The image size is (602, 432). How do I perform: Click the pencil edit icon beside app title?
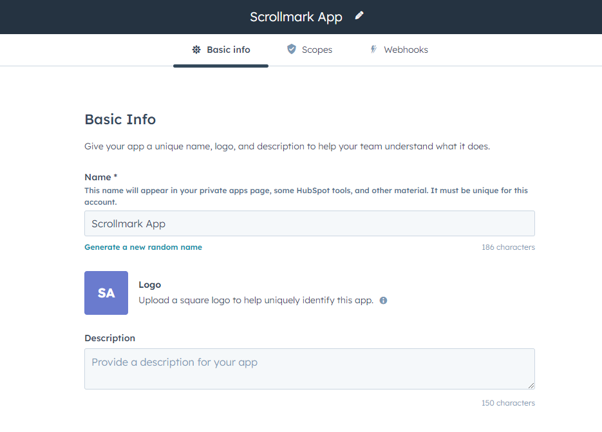(x=359, y=16)
